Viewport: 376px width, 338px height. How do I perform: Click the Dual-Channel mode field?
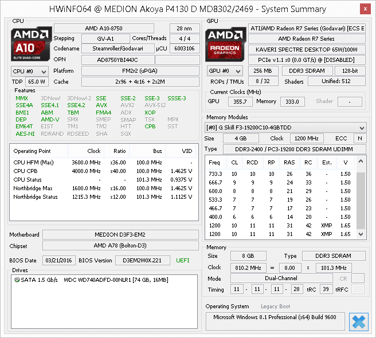281,278
